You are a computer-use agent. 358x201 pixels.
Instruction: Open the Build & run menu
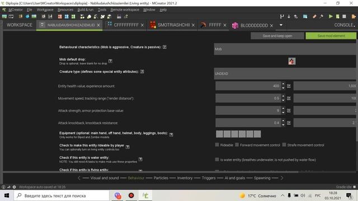point(86,9)
